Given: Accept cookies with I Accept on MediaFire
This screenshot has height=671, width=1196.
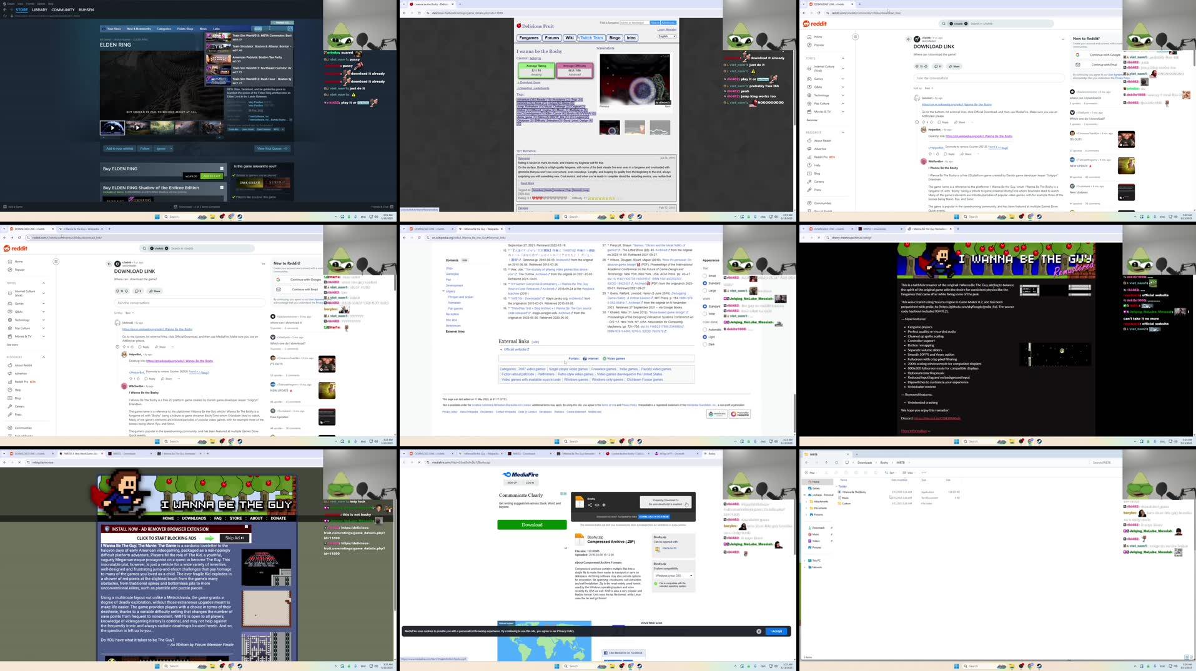Looking at the screenshot, I should (776, 631).
